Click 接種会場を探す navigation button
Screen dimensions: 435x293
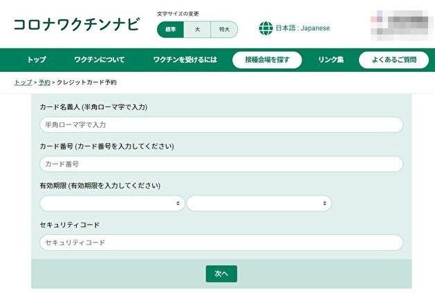(x=267, y=60)
